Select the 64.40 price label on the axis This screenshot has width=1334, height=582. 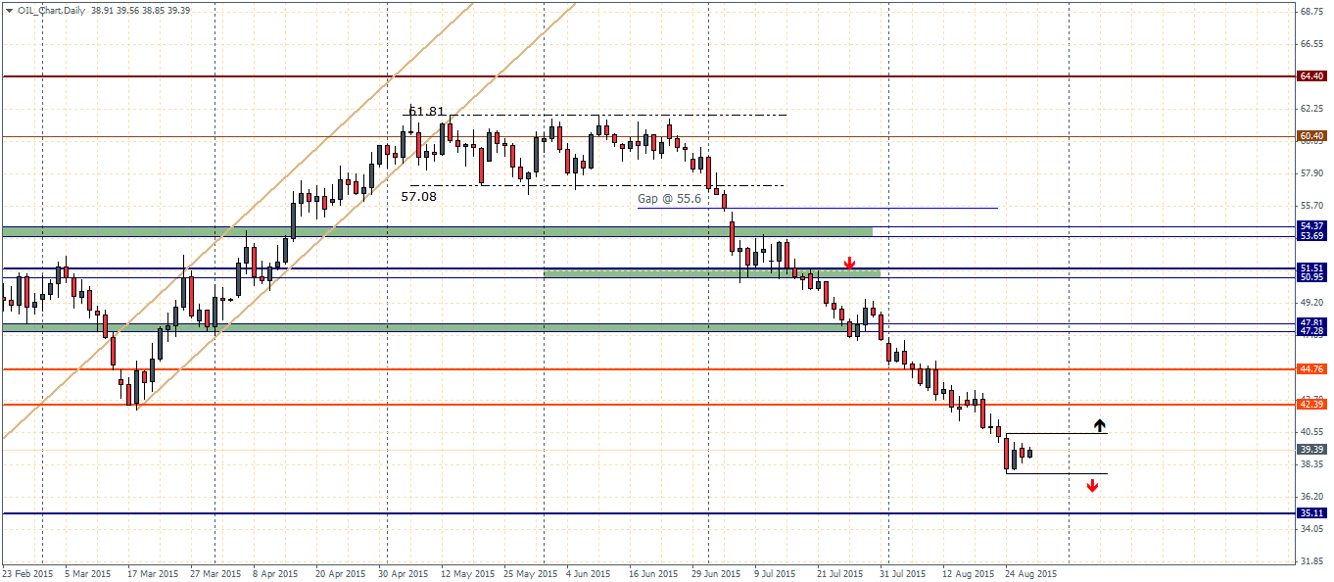(1311, 75)
